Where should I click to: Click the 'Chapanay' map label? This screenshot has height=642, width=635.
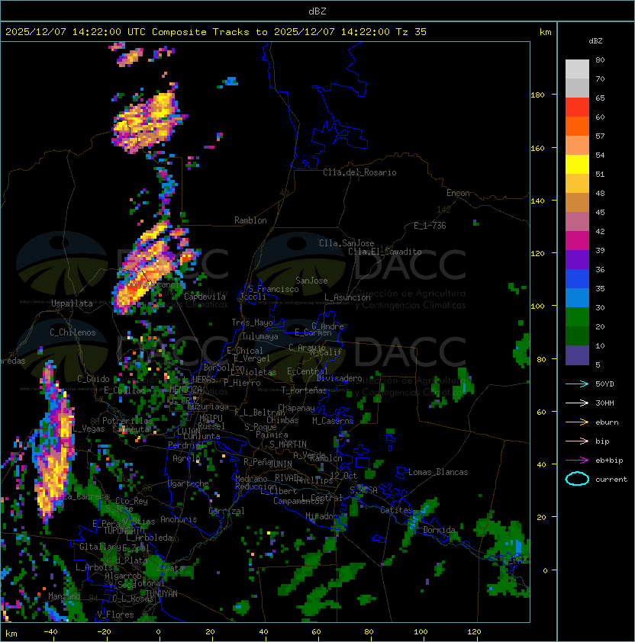tap(296, 408)
